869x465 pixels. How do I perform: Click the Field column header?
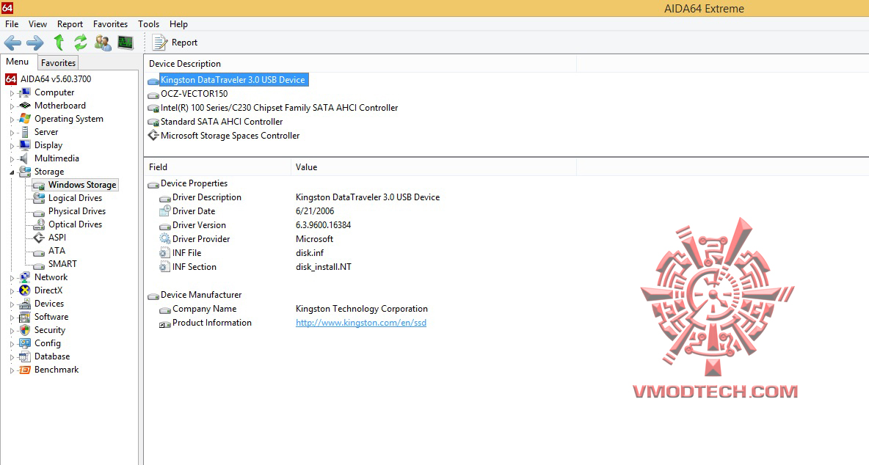point(217,167)
